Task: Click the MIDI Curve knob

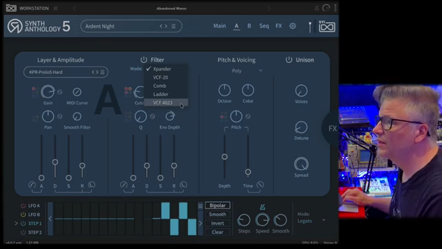Action: (77, 92)
